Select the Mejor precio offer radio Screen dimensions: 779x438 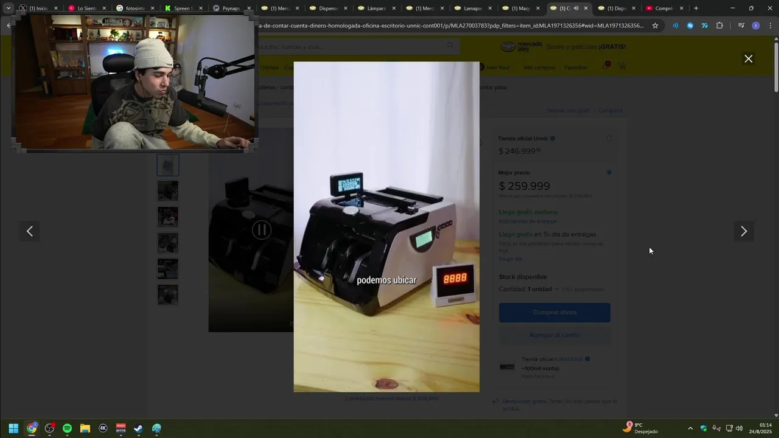pos(609,173)
